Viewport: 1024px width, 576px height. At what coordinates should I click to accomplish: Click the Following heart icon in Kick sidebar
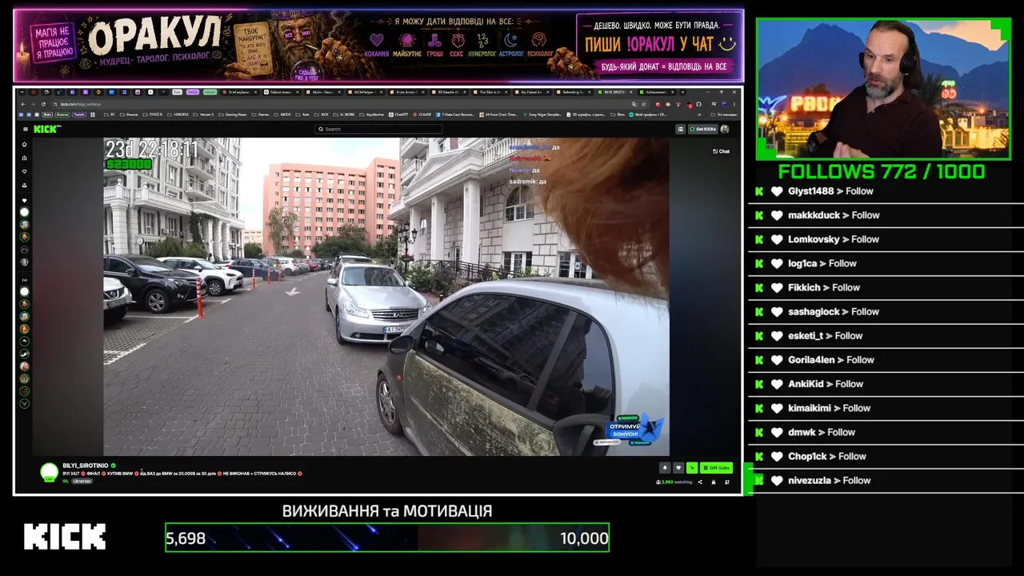(x=24, y=171)
